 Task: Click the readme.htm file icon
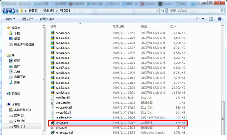(x=53, y=118)
